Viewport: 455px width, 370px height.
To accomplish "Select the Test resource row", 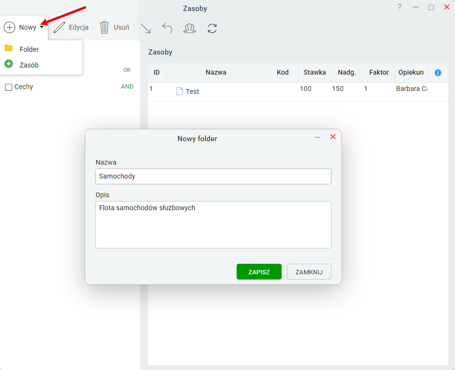I will [x=298, y=91].
